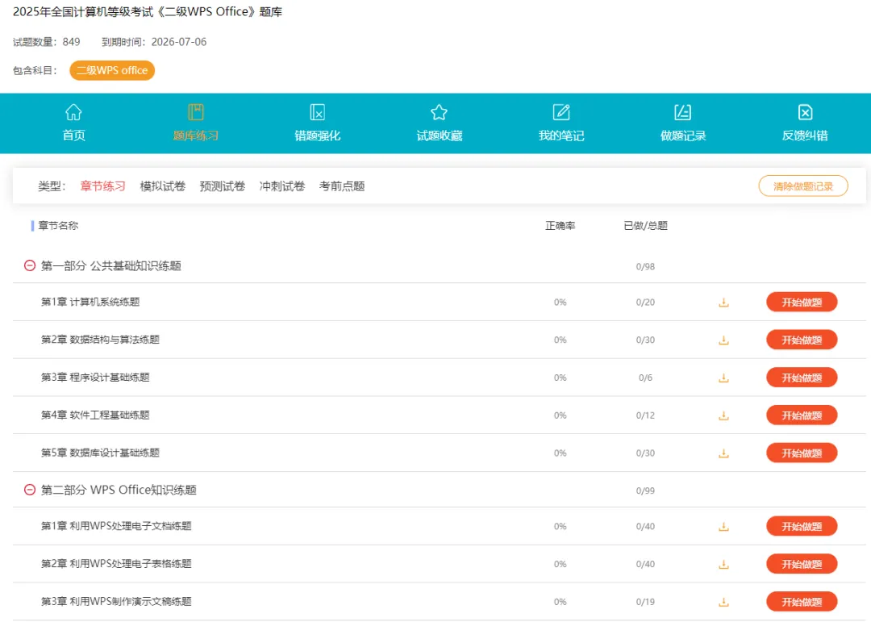871x622 pixels.
Task: Click 试题数量 849 text
Action: click(47, 42)
